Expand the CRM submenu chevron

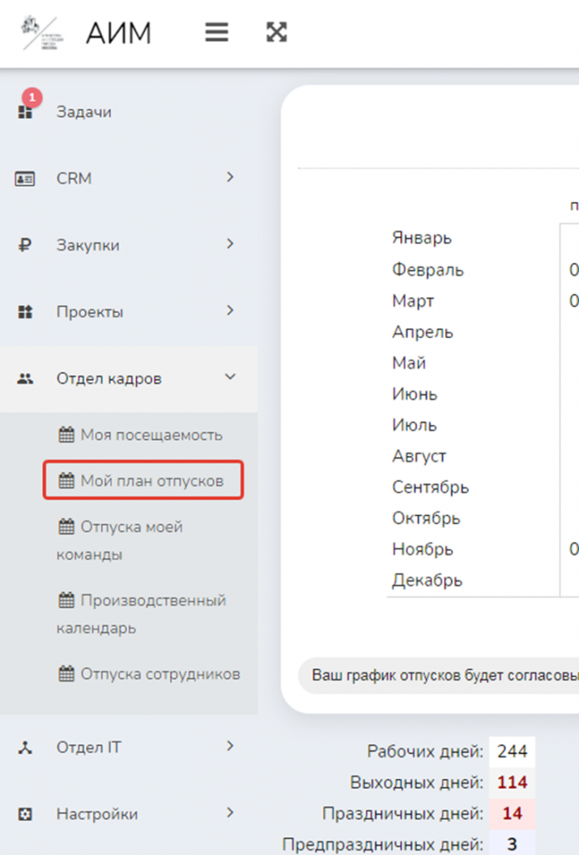pyautogui.click(x=231, y=178)
